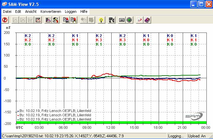213x139 pixels.
Task: Click the first save diskette icon
Action: (x=66, y=20)
